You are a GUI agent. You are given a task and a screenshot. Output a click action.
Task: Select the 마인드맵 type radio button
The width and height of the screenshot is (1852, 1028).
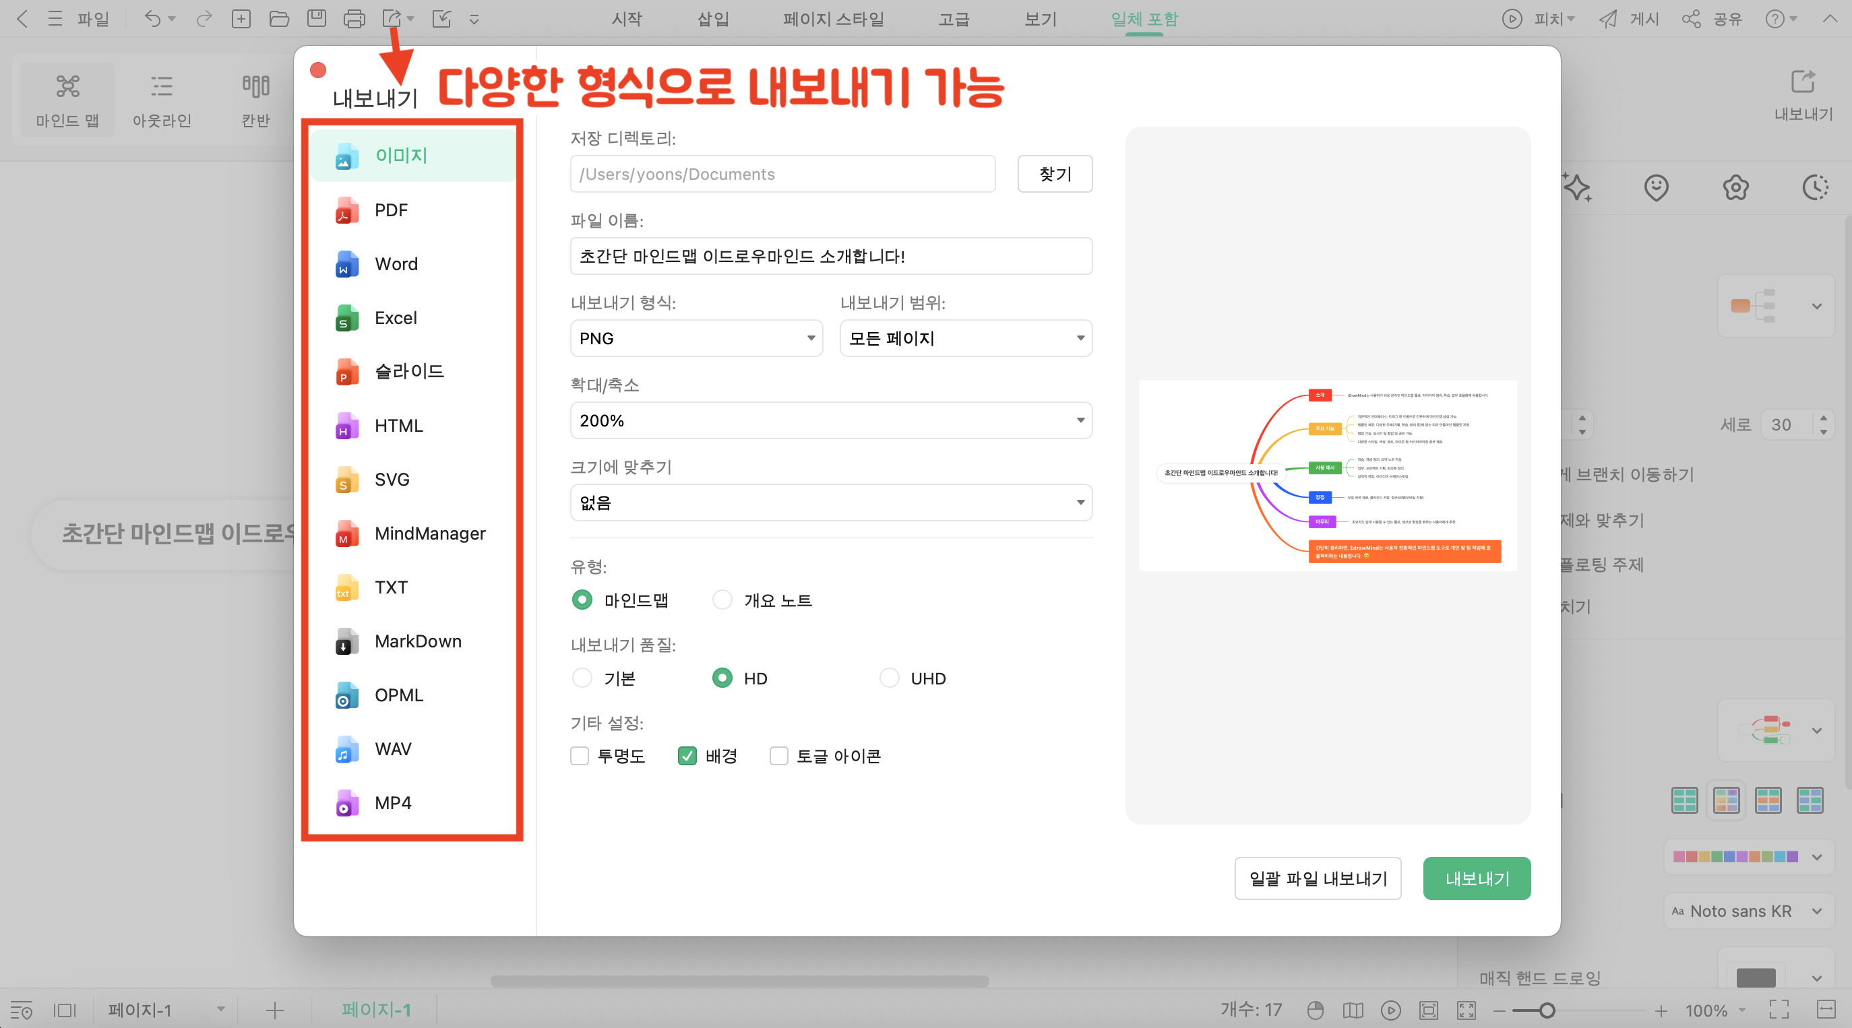pos(582,600)
